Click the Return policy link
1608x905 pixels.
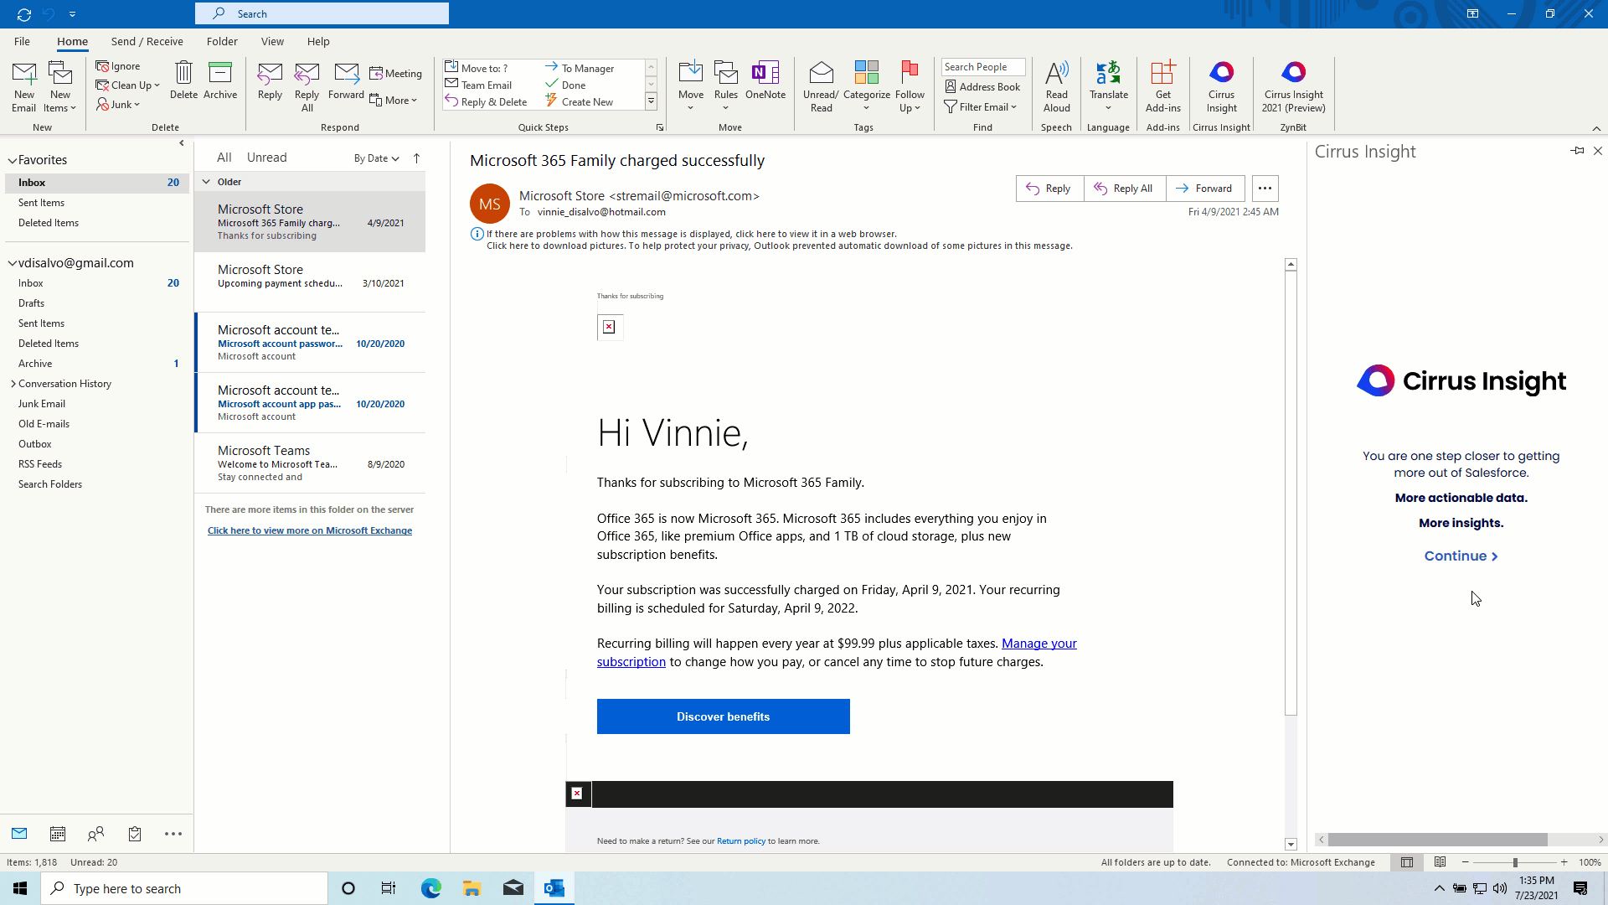point(740,841)
